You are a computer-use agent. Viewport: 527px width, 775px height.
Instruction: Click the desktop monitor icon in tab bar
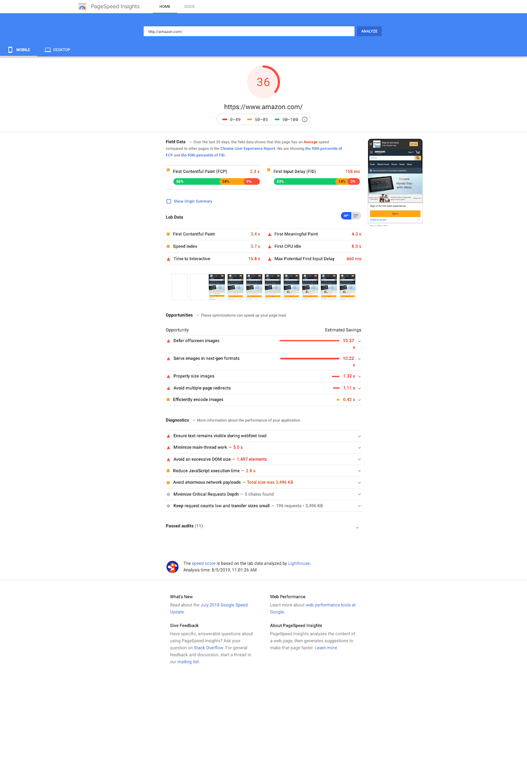[x=48, y=49]
